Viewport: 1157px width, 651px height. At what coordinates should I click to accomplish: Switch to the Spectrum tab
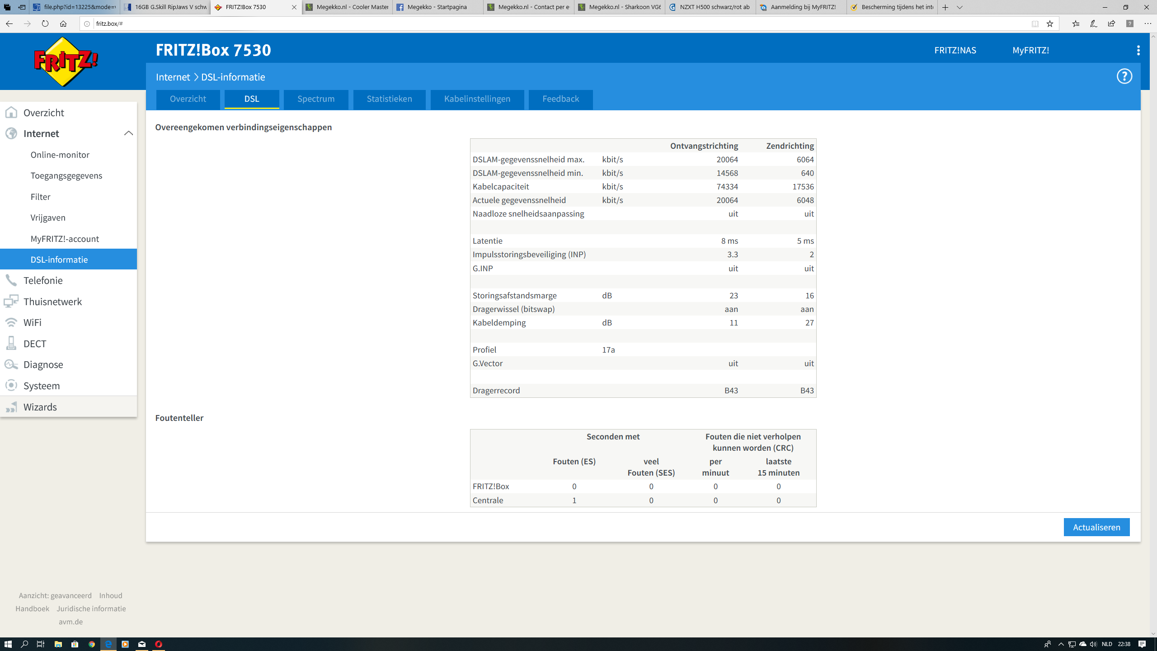click(315, 99)
